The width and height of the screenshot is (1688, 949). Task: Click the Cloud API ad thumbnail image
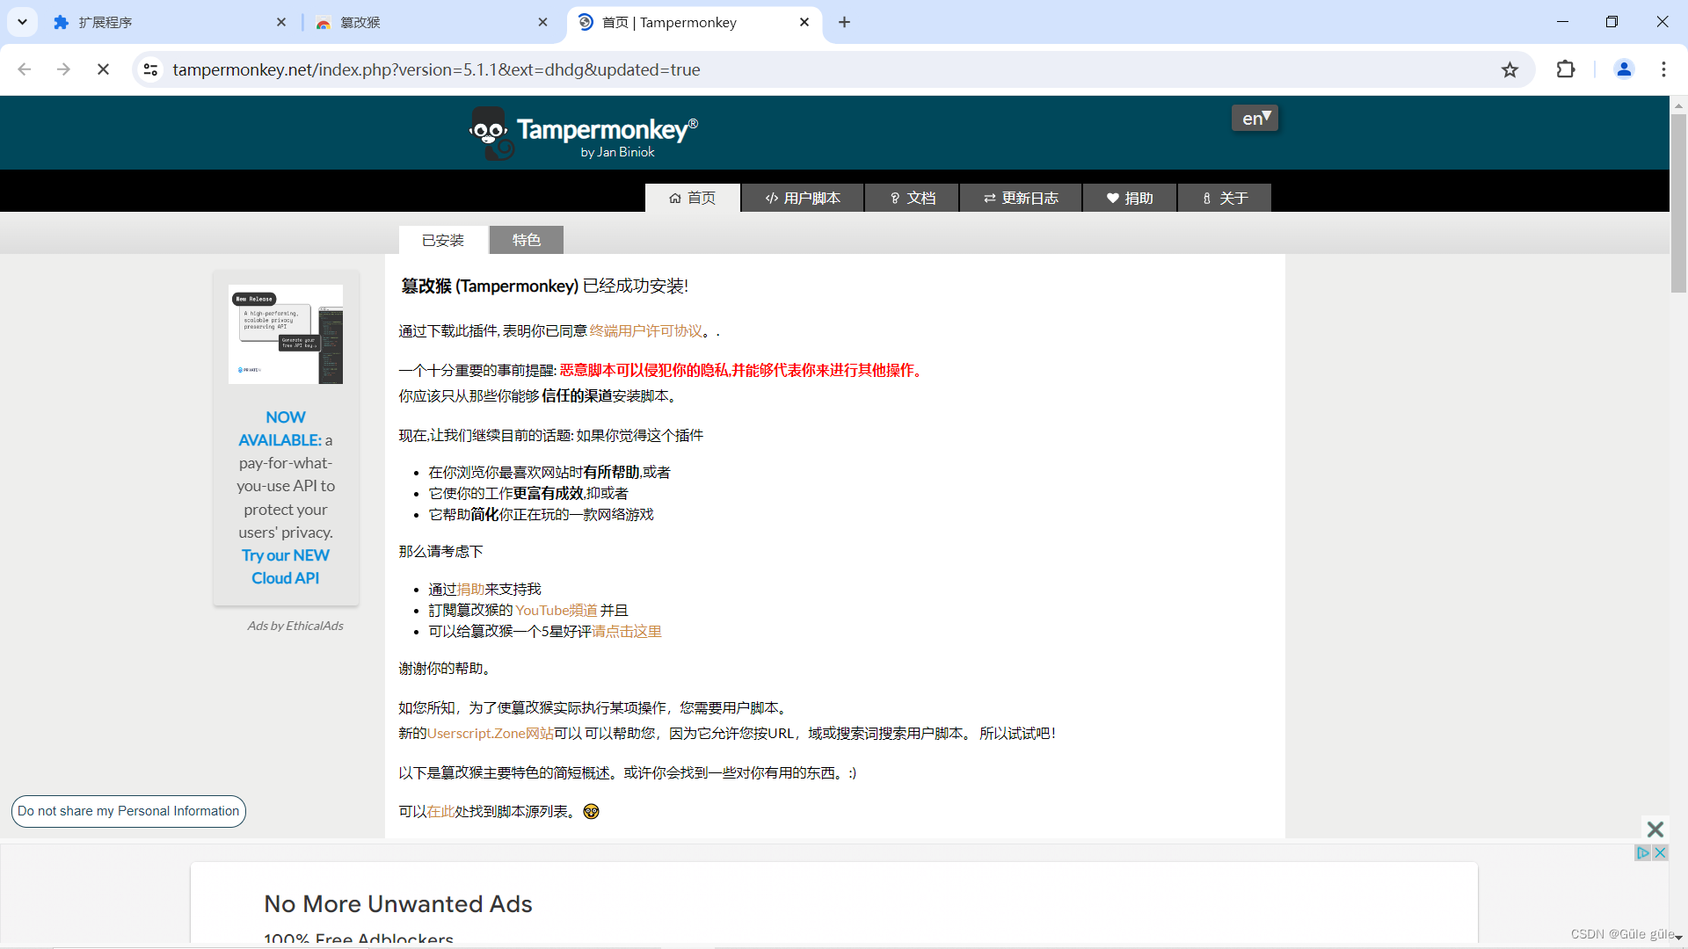point(286,334)
